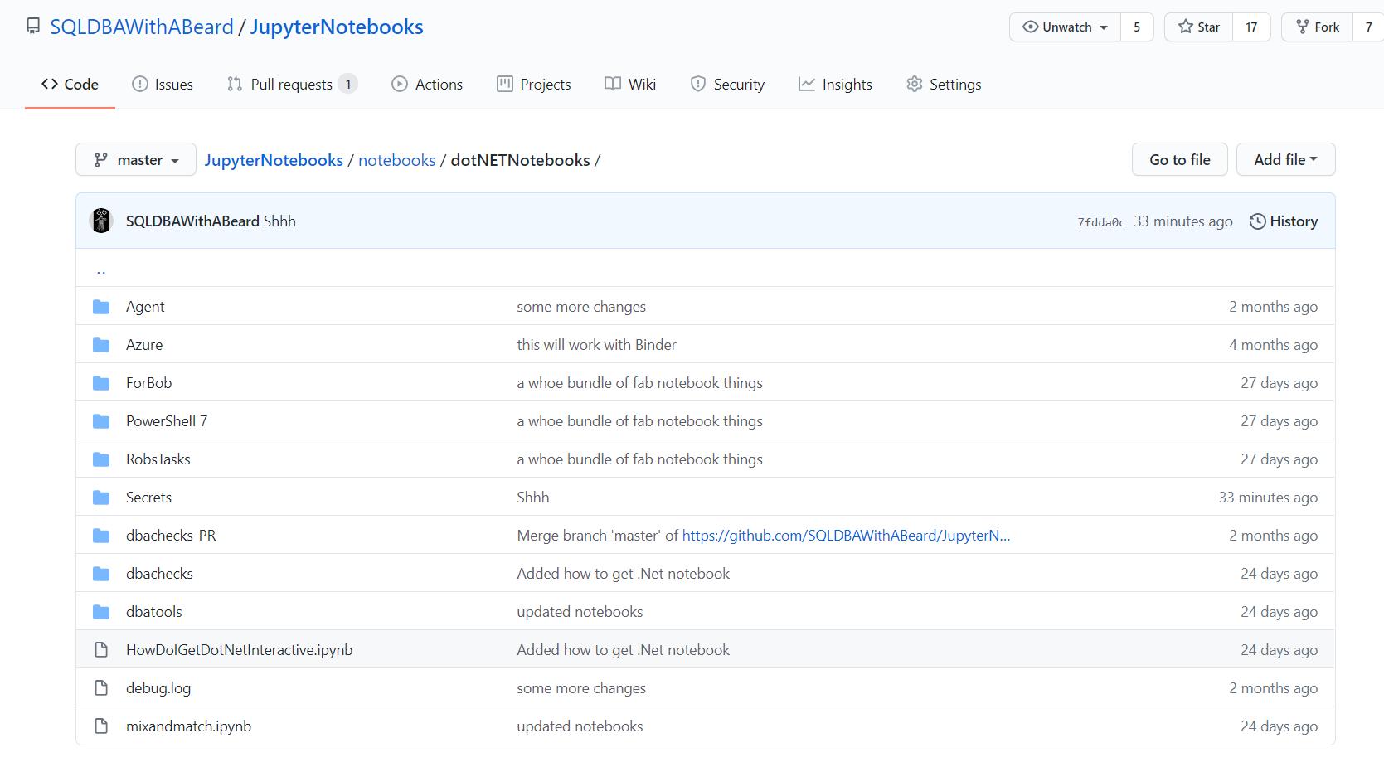Click the eye icon in Unwatch button
The height and width of the screenshot is (767, 1384).
pyautogui.click(x=1031, y=27)
